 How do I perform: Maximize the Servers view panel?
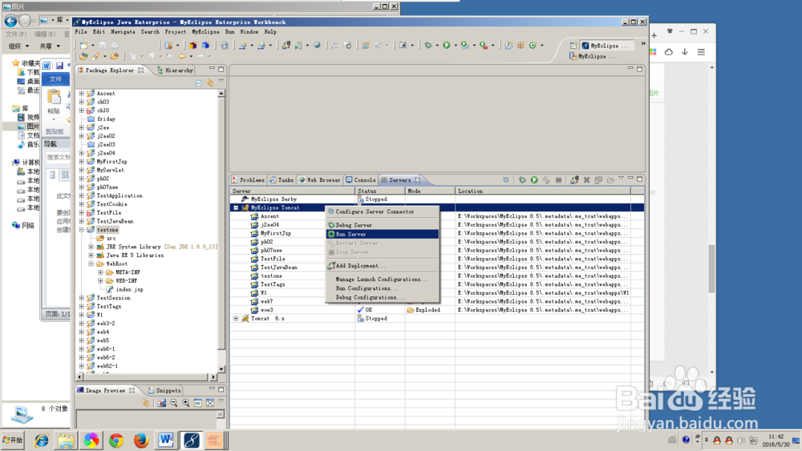[639, 179]
